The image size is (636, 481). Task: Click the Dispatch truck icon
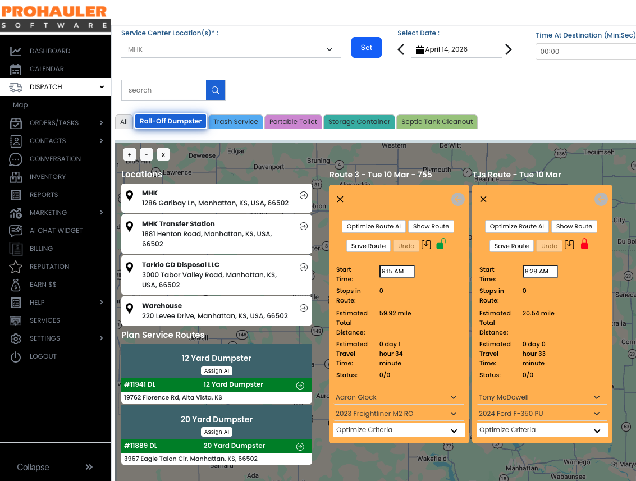15,87
